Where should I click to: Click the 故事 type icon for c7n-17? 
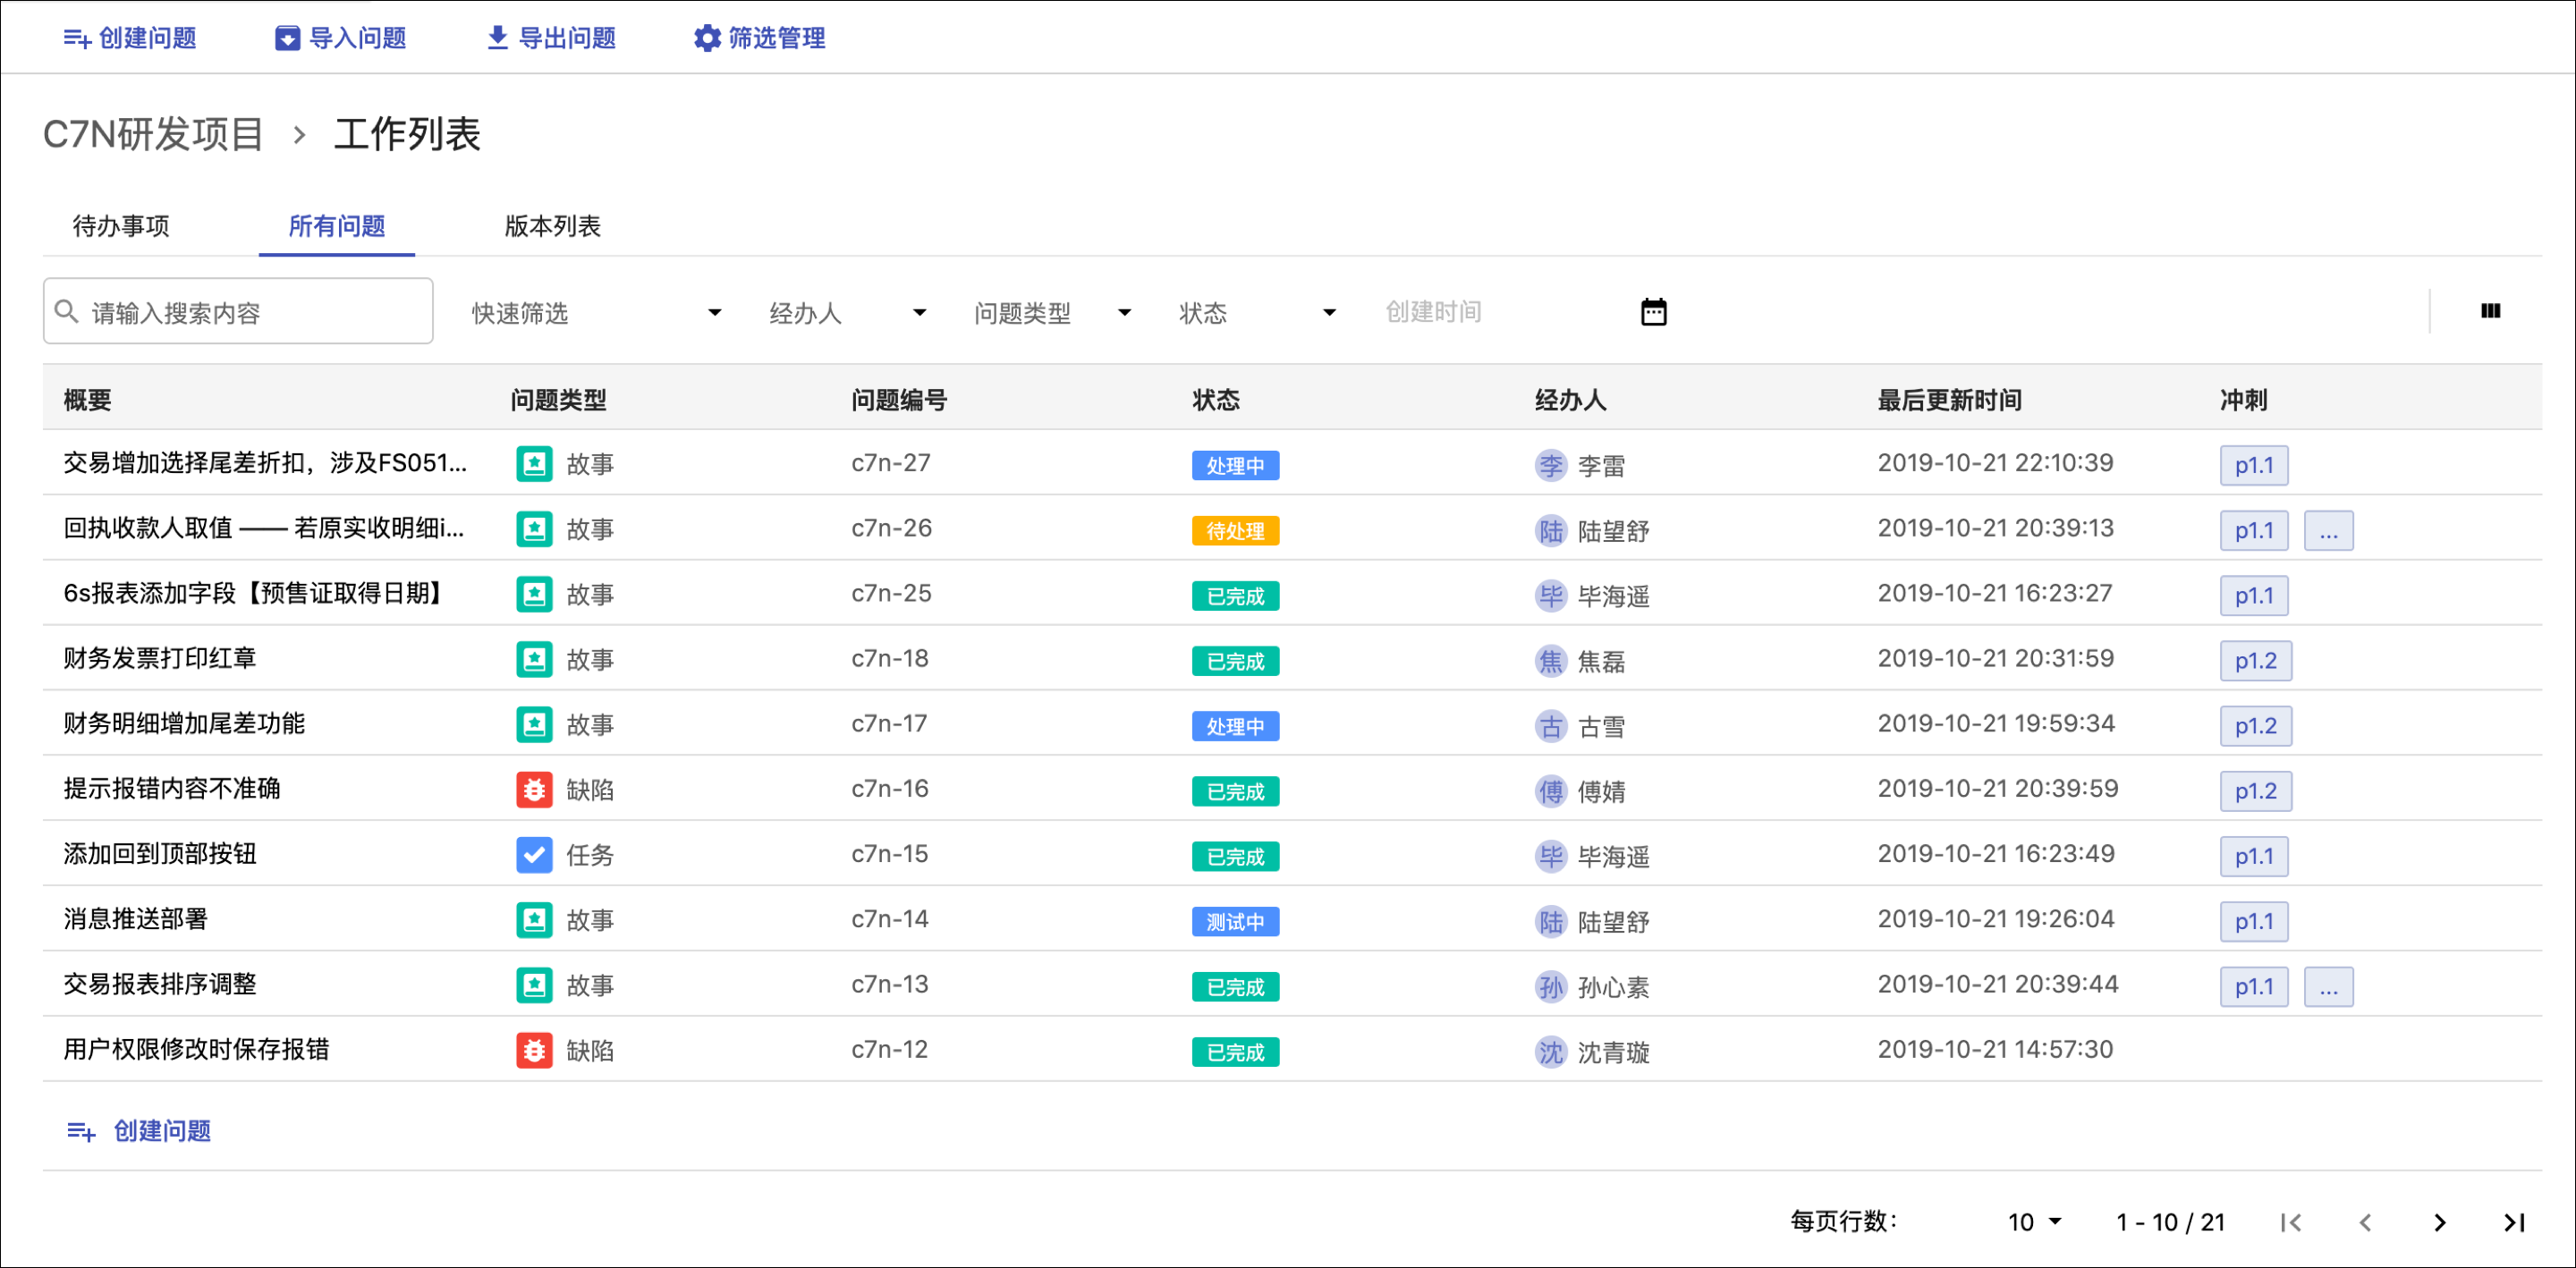point(534,724)
